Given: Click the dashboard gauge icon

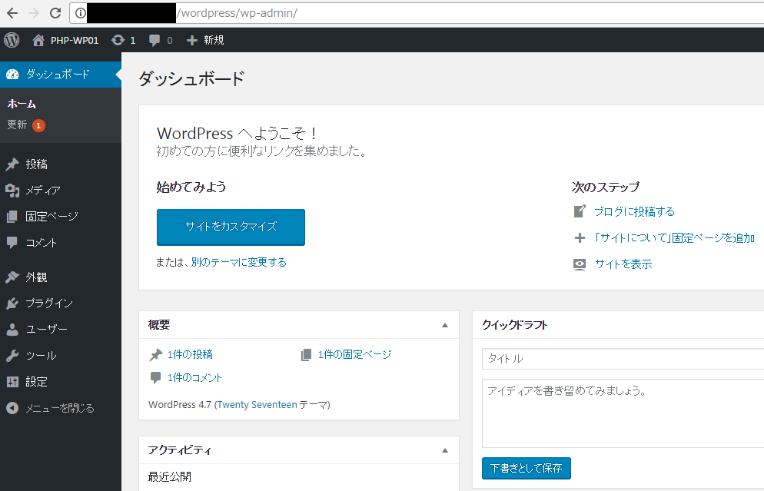Looking at the screenshot, I should click(12, 75).
